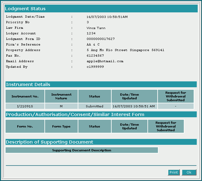Click Description of Supporting Document title

pyautogui.click(x=49, y=142)
